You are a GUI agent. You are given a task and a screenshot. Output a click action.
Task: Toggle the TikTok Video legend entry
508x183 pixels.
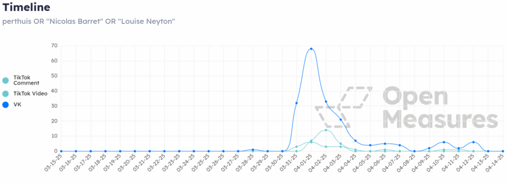[25, 94]
